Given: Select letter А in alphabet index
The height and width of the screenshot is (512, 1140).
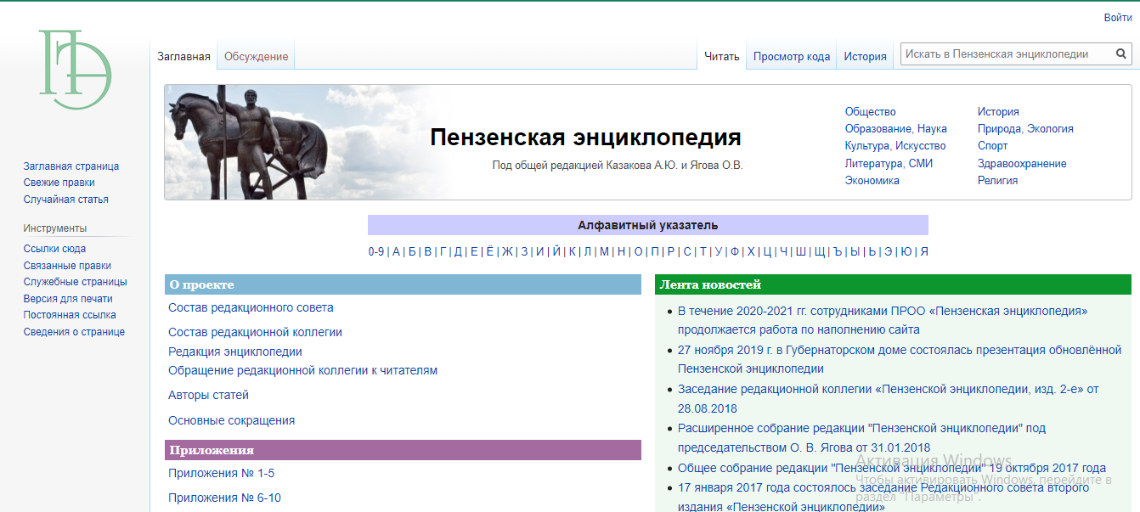Looking at the screenshot, I should tap(396, 251).
